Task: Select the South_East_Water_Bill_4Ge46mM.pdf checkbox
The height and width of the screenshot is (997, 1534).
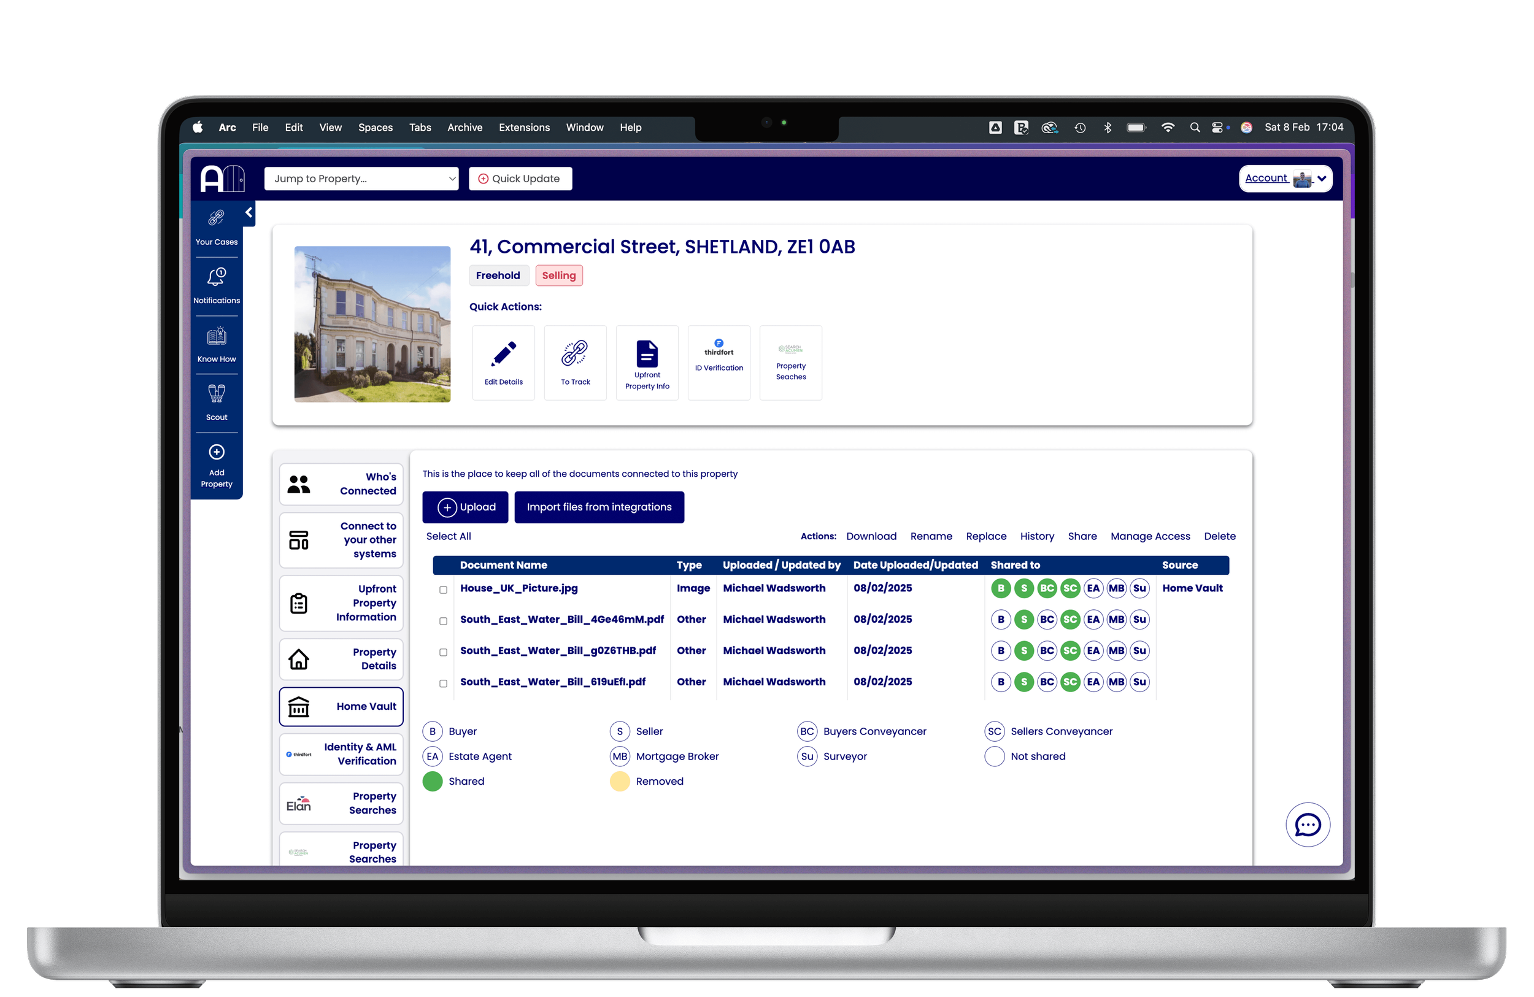Action: tap(444, 622)
